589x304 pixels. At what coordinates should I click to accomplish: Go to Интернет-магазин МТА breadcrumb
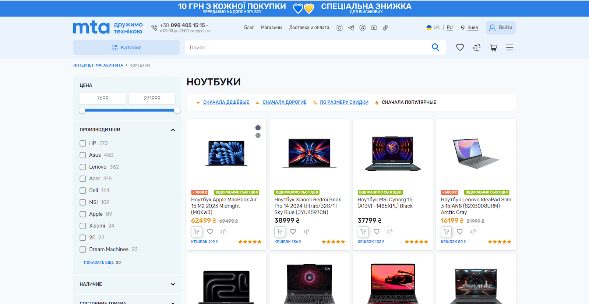click(98, 65)
